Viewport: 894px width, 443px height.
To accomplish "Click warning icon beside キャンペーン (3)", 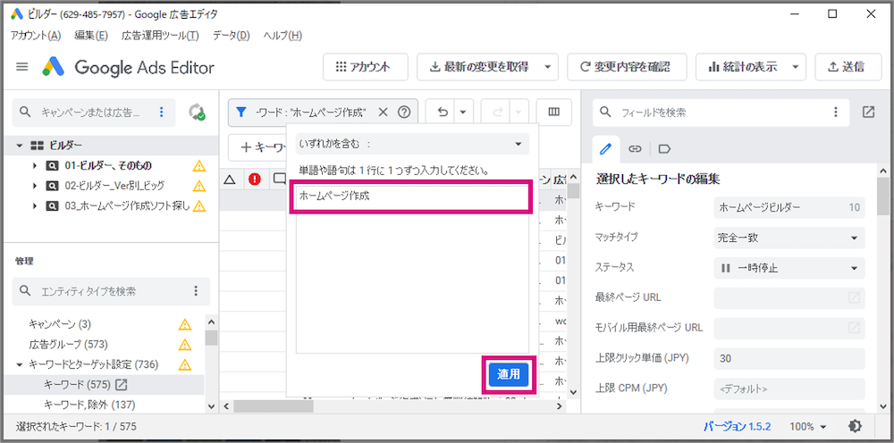I will [x=185, y=324].
